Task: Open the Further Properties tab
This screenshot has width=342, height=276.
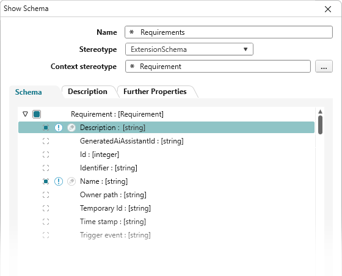Action: pyautogui.click(x=155, y=92)
